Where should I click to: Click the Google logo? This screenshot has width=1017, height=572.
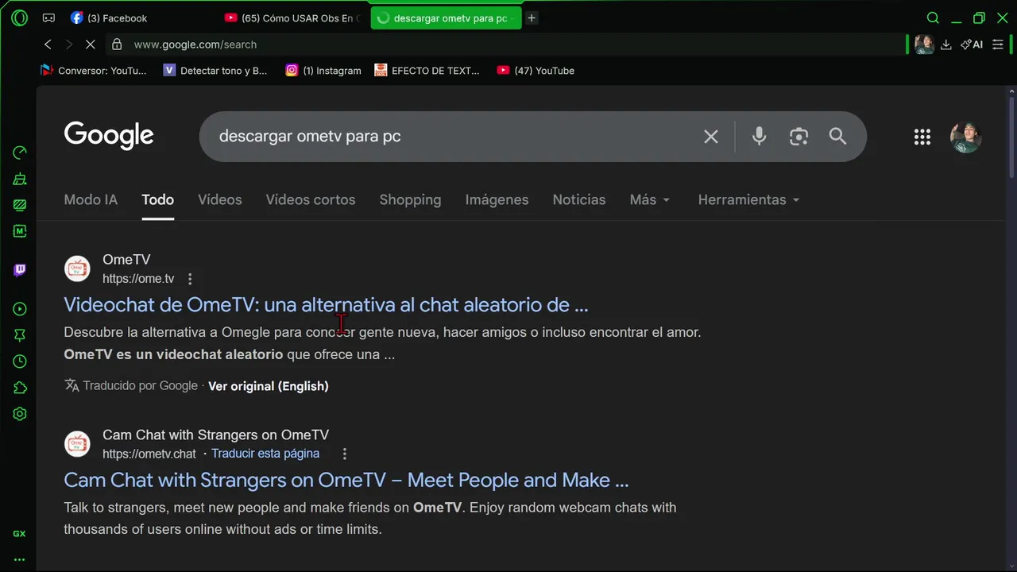click(109, 136)
